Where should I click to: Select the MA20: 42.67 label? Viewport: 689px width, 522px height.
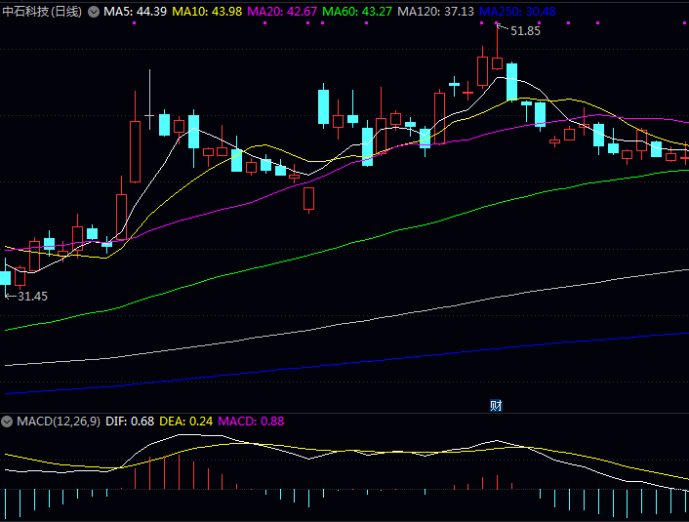point(282,12)
